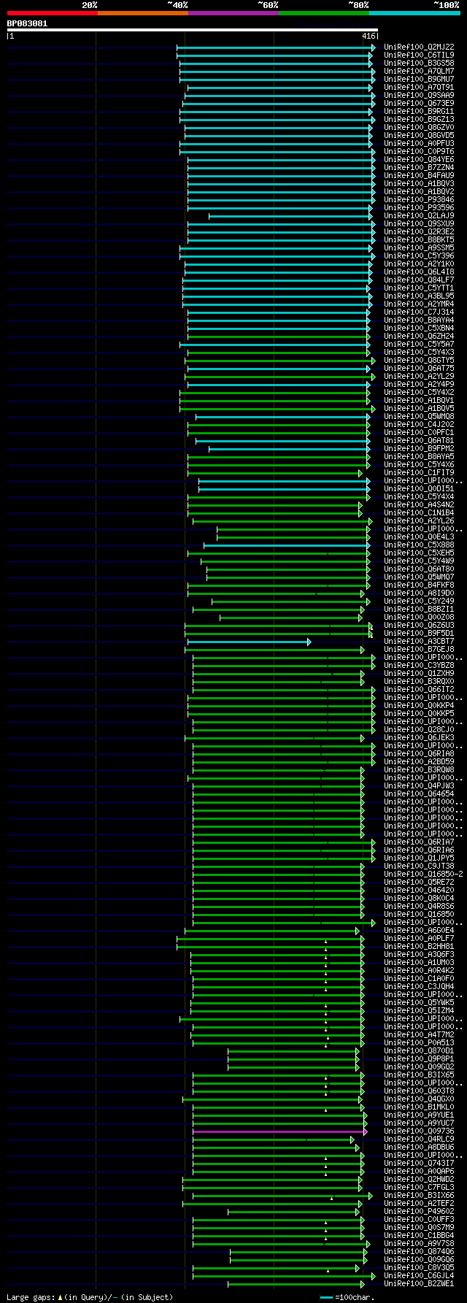Screen dimensions: 467x1303
Task: Click the UniRef100_A1BQV5 label
Action: tap(419, 408)
